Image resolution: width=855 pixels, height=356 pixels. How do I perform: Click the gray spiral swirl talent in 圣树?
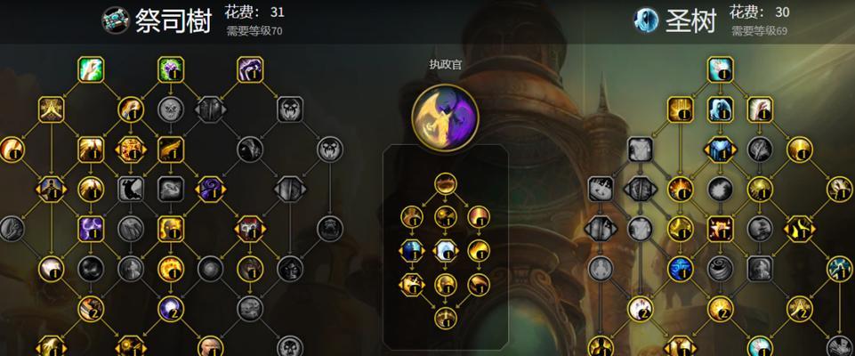click(721, 269)
